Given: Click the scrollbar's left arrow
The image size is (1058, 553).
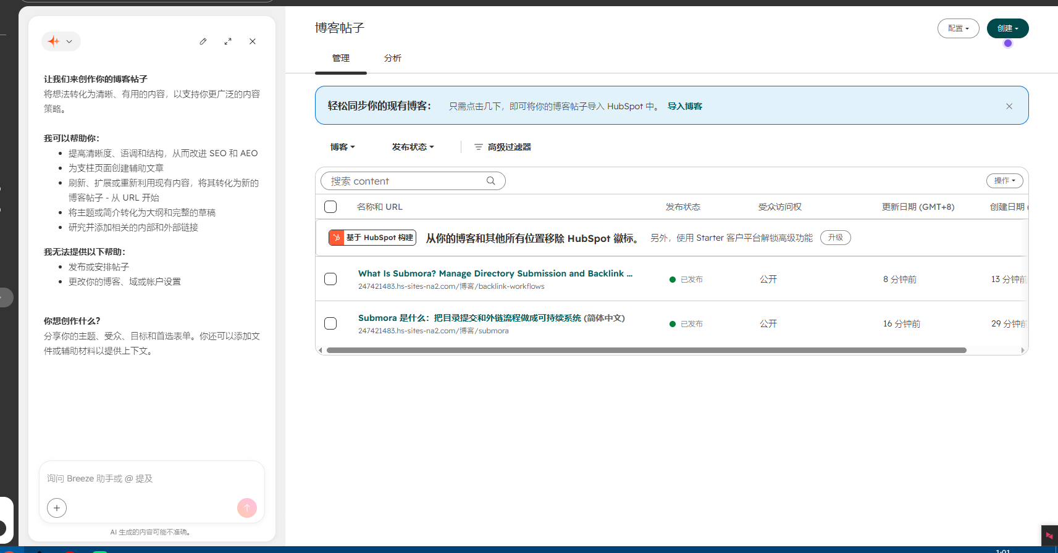Looking at the screenshot, I should 320,350.
